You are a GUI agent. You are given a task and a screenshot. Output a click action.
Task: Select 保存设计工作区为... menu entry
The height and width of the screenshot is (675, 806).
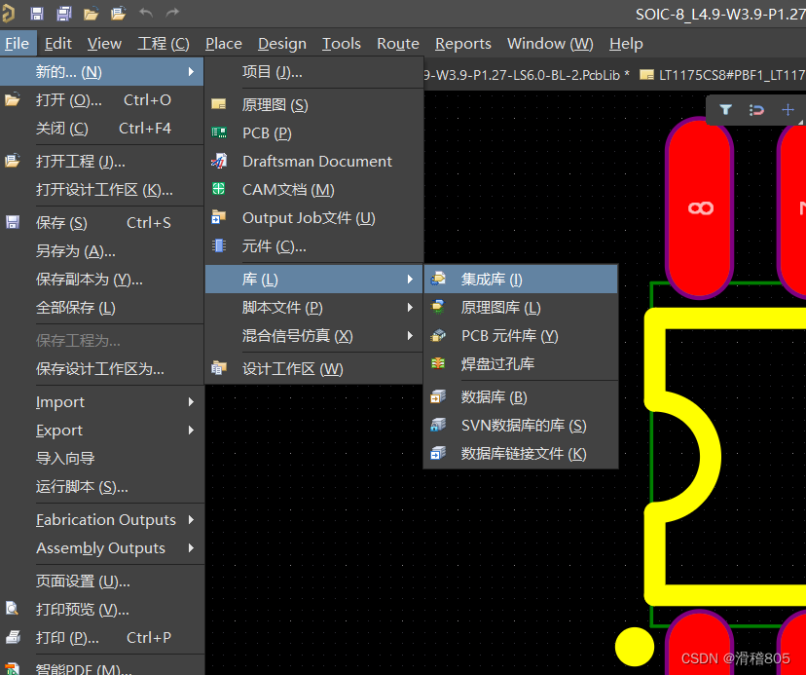102,369
